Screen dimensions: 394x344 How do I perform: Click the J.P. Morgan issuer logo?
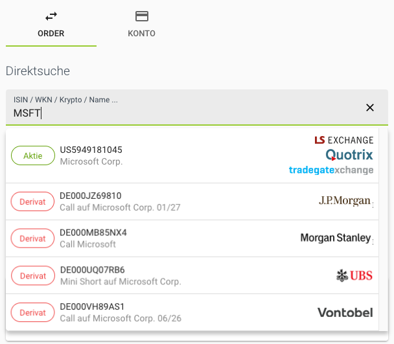point(345,201)
